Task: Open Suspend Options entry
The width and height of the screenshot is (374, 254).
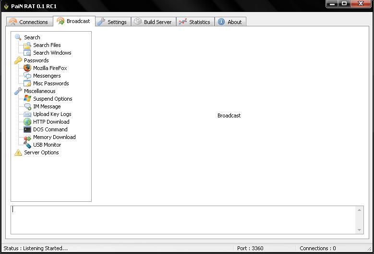Action: 53,99
